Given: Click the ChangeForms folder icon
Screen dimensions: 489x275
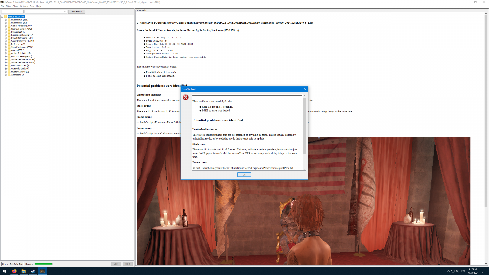Looking at the screenshot, I should click(9, 29).
